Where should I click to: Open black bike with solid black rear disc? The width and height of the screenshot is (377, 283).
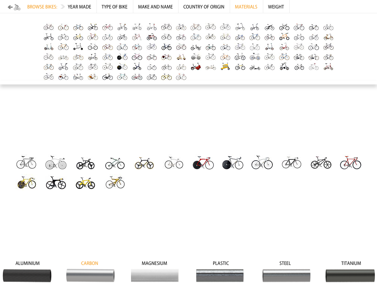point(232,163)
